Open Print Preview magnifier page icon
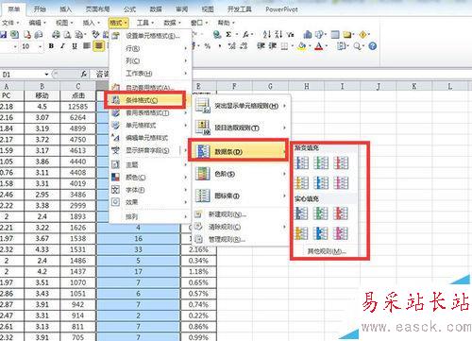 click(x=67, y=35)
